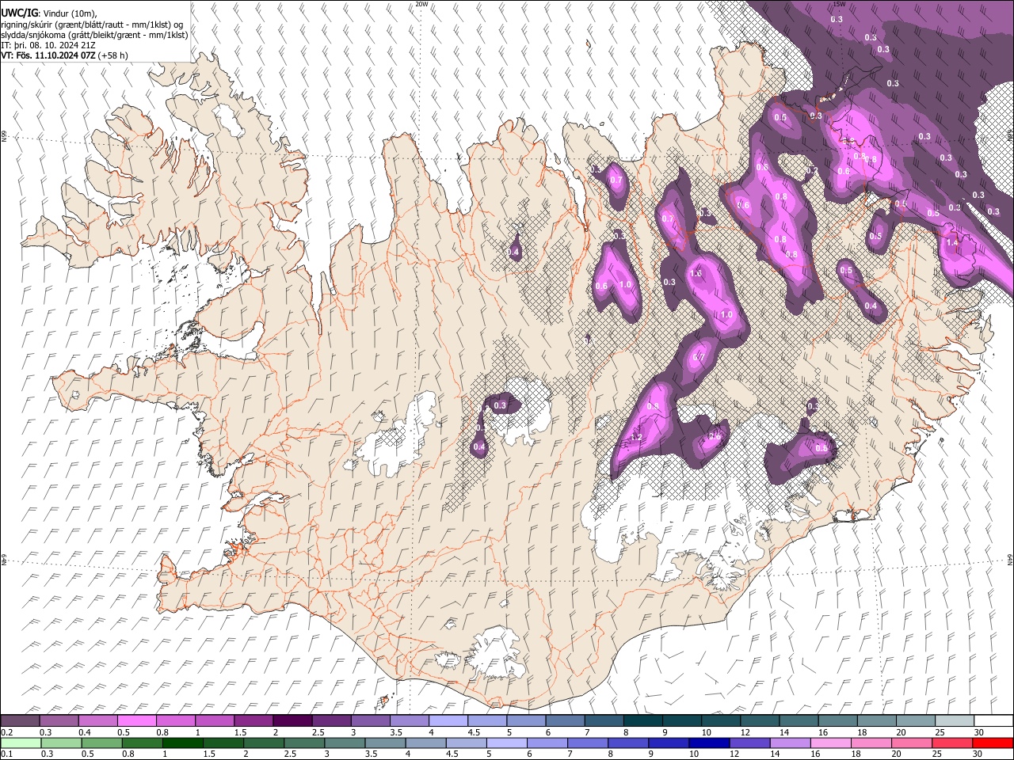Viewport: 1014px width, 760px height.
Task: Select the darkest purple 2 swatch in upper scale
Action: coord(292,721)
